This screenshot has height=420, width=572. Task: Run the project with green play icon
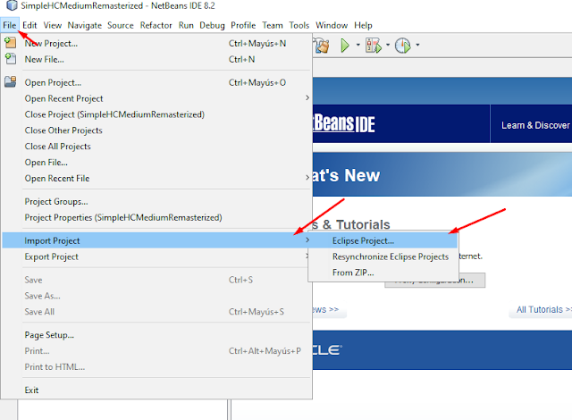[345, 46]
